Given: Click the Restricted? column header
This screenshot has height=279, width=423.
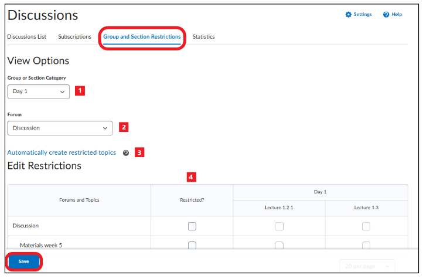Looking at the screenshot, I should [192, 200].
